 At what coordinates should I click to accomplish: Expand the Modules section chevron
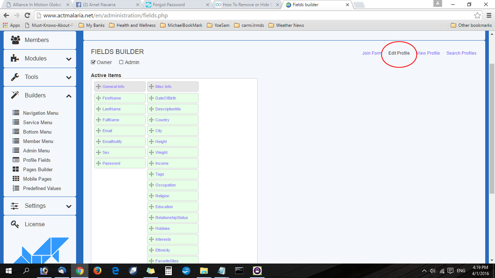coord(69,59)
